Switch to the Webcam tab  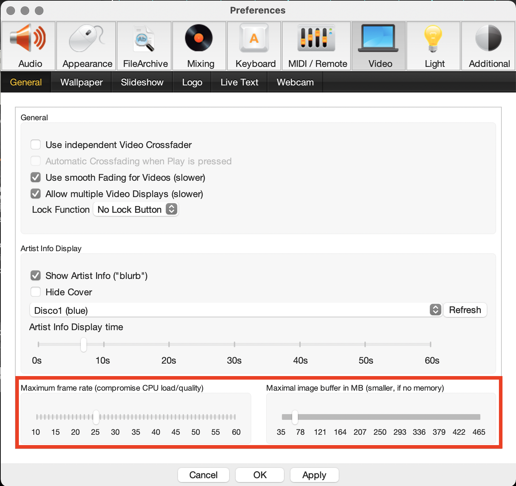[295, 82]
